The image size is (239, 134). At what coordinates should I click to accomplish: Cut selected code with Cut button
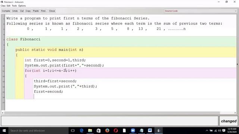[22, 11]
